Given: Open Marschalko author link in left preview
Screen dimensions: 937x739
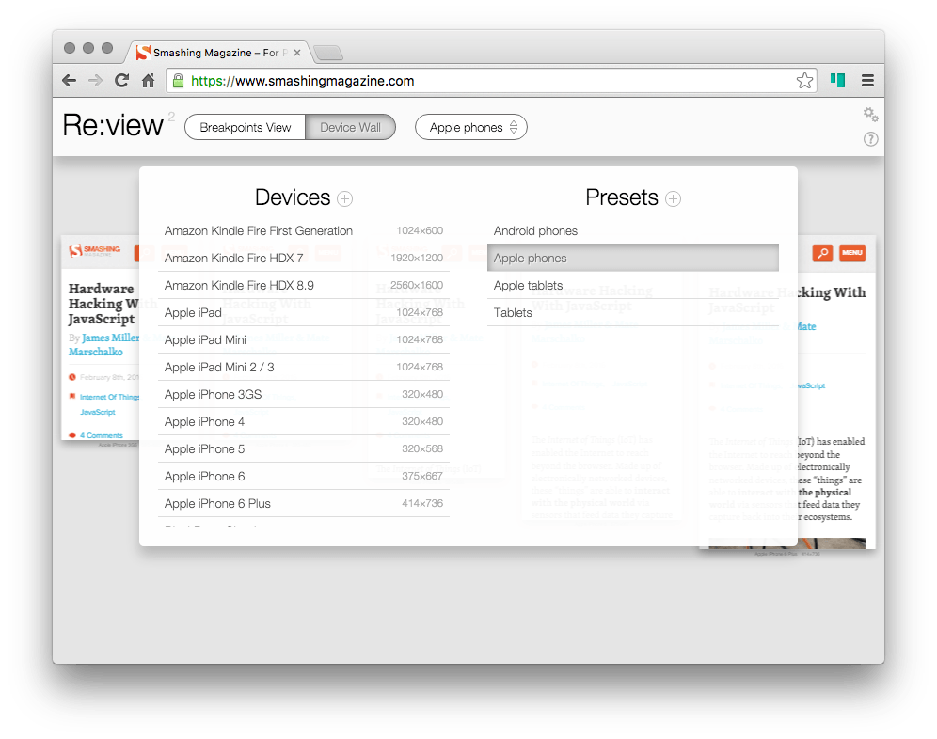Looking at the screenshot, I should [96, 352].
